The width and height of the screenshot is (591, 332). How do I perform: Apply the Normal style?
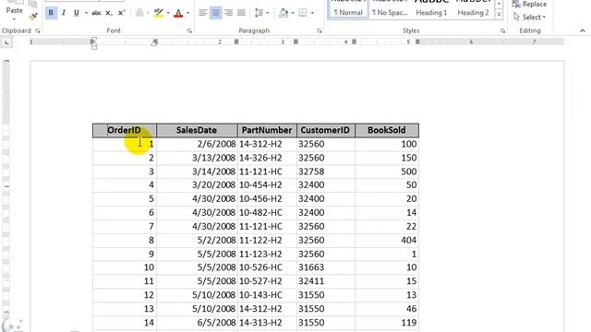pos(348,9)
